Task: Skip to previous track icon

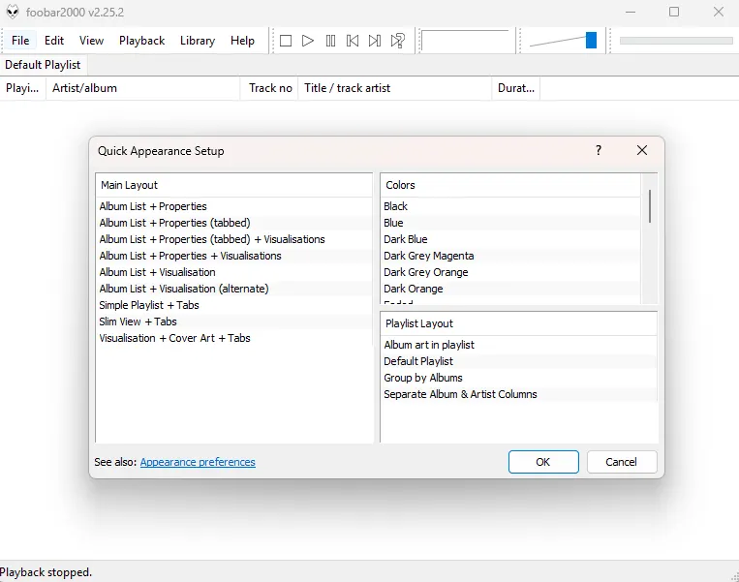Action: [x=353, y=41]
